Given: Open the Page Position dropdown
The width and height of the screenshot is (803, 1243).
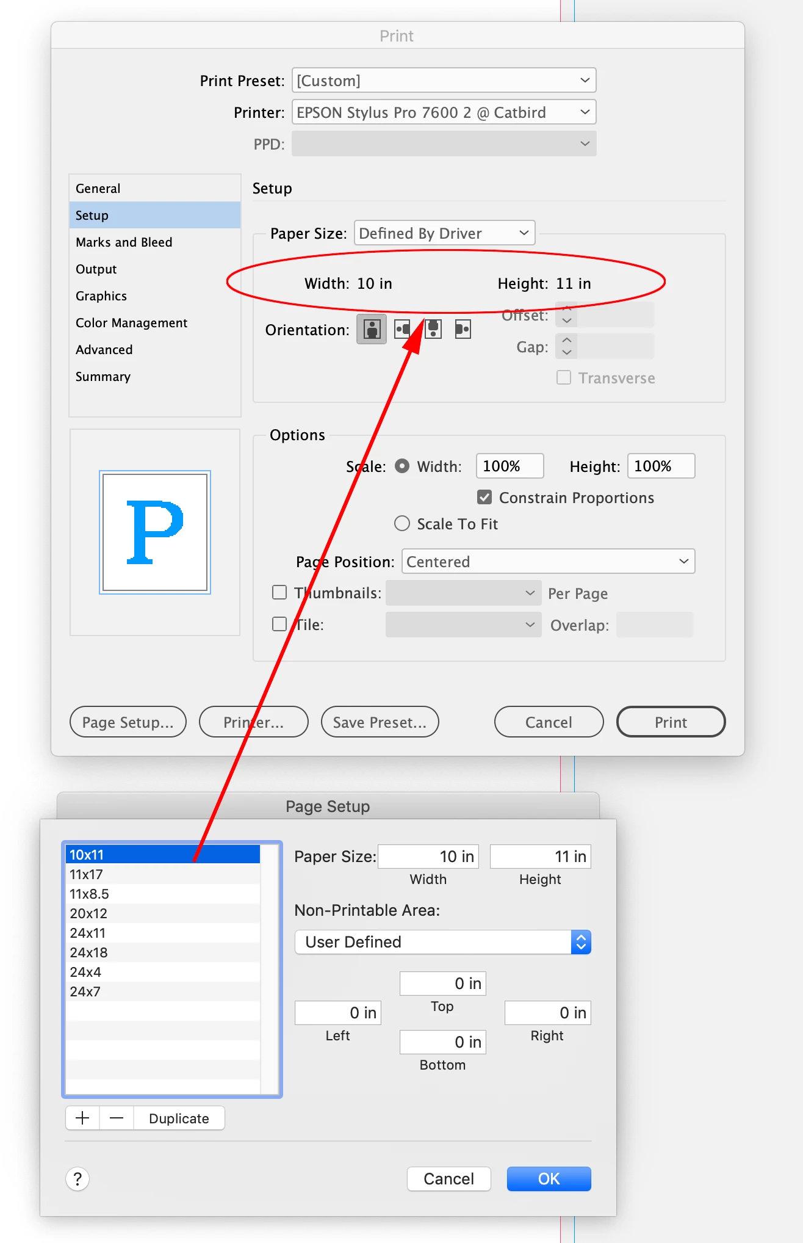Looking at the screenshot, I should 549,561.
